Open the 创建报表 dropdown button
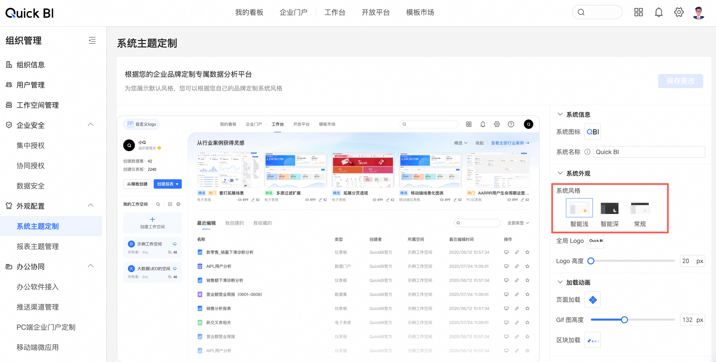The image size is (716, 362). [168, 184]
